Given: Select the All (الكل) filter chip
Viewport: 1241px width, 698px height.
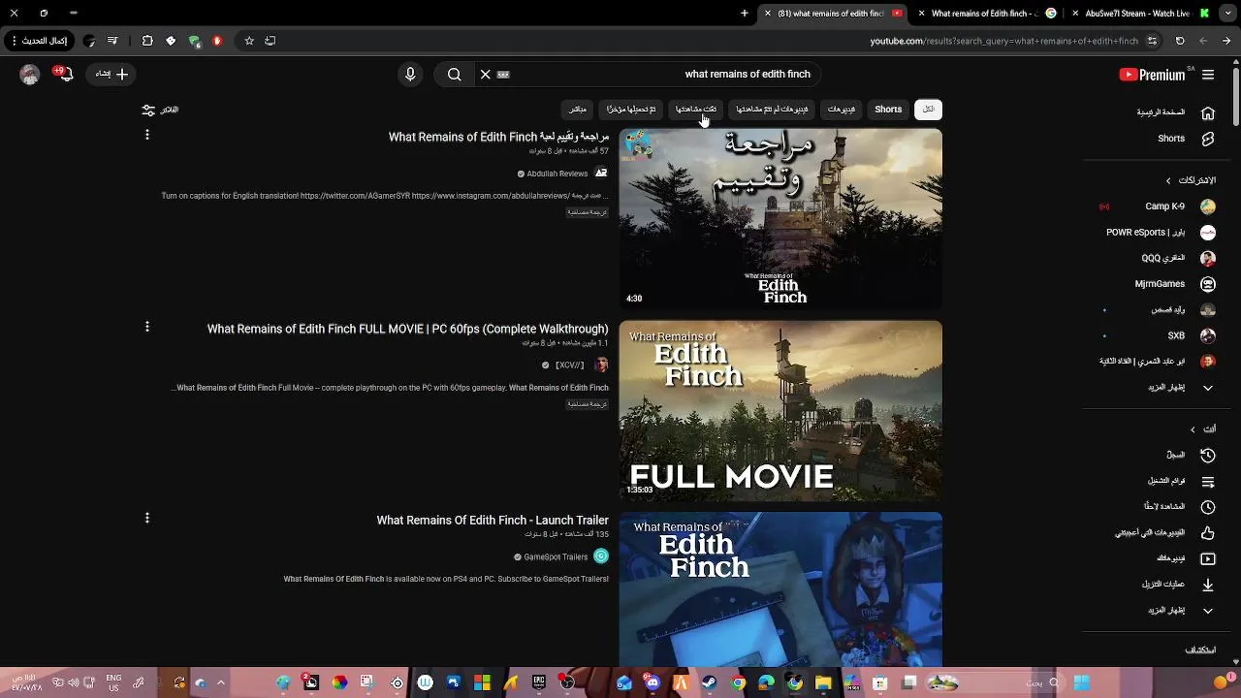Looking at the screenshot, I should pos(928,110).
